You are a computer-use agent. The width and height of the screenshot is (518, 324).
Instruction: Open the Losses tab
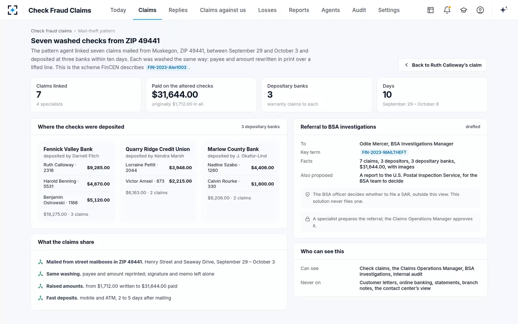(267, 10)
